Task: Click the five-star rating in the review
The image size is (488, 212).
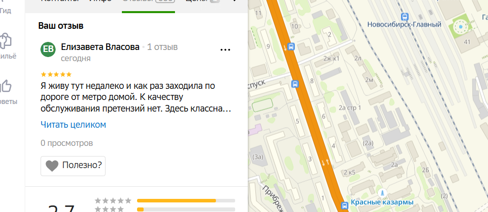Action: [56, 74]
